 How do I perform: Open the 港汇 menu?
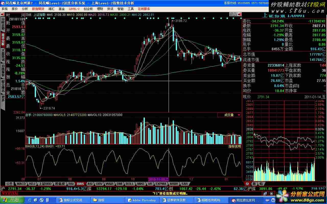pyautogui.click(x=51, y=9)
